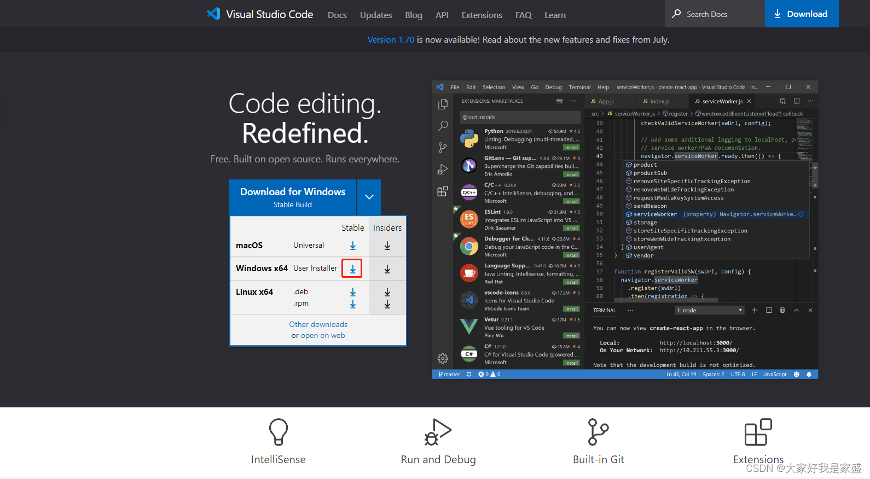870x479 pixels.
Task: Toggle the chevron beside Download for Windows
Action: coord(369,197)
